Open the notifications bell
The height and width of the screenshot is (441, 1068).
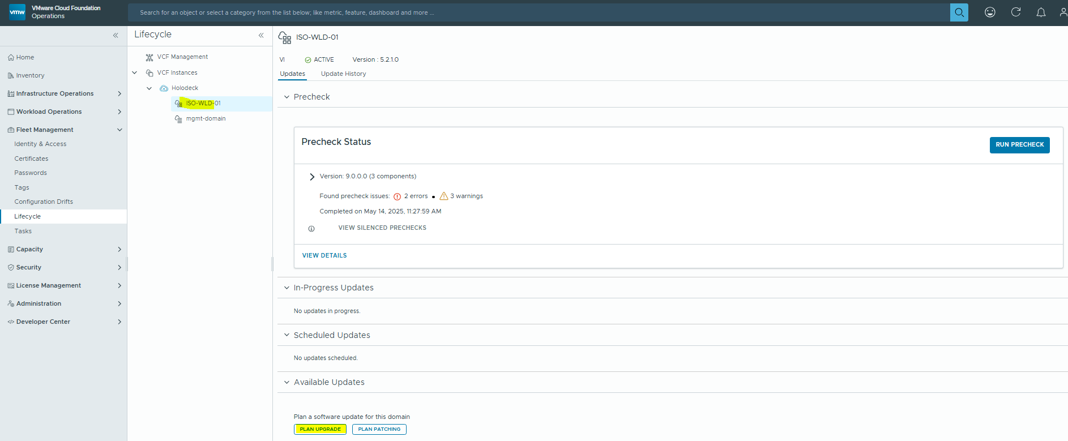click(1040, 12)
